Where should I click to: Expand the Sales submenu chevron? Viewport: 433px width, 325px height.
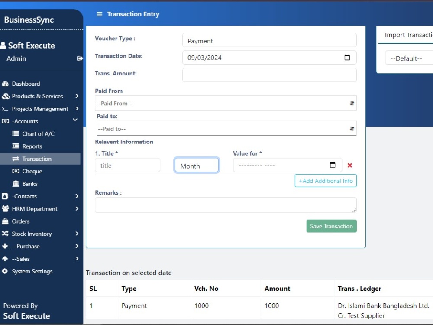click(x=77, y=259)
